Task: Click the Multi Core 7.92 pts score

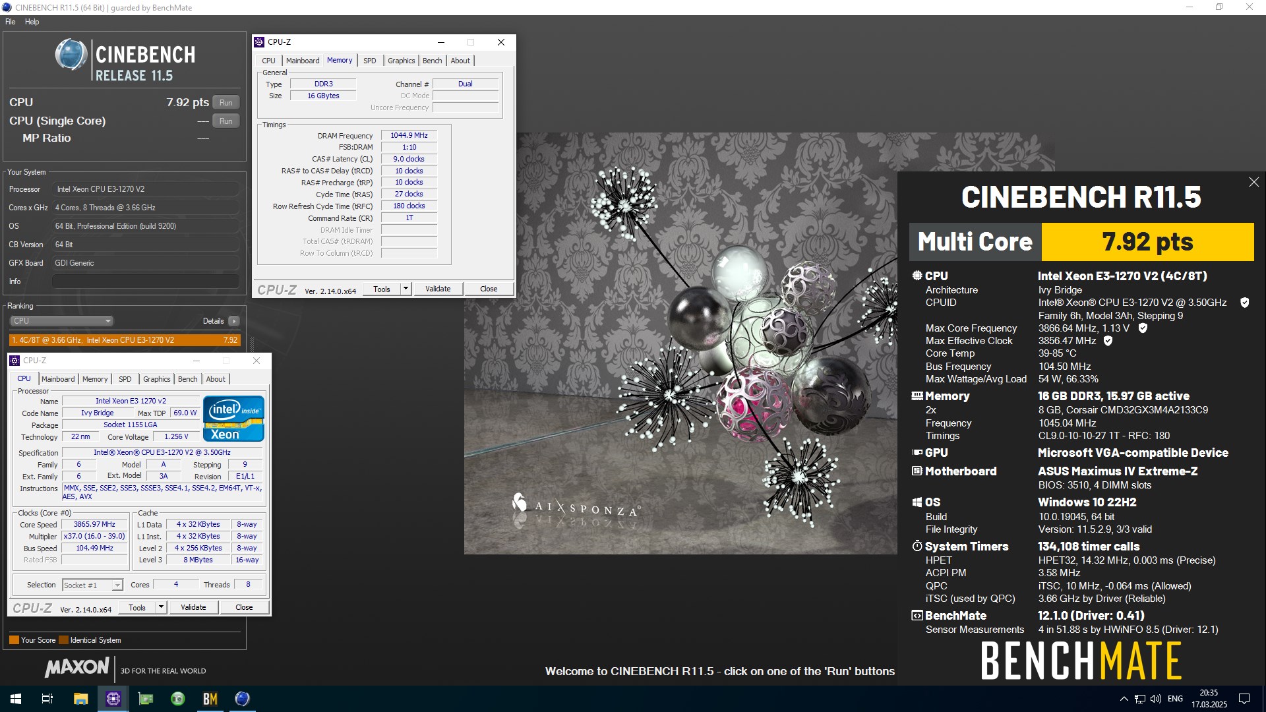Action: tap(1147, 242)
